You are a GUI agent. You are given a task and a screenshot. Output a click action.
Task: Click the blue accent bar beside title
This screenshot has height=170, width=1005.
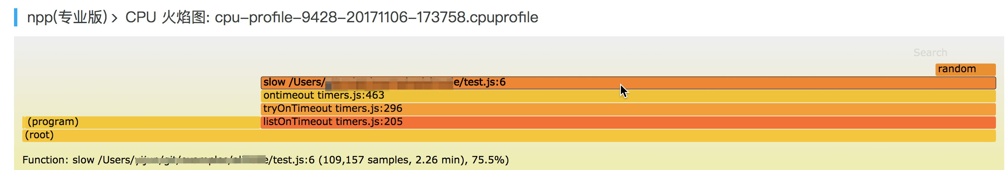click(x=16, y=17)
